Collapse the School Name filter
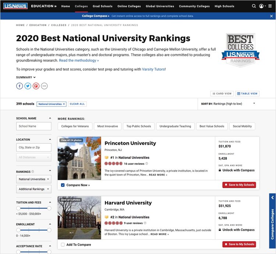The image size is (276, 254). [50, 118]
